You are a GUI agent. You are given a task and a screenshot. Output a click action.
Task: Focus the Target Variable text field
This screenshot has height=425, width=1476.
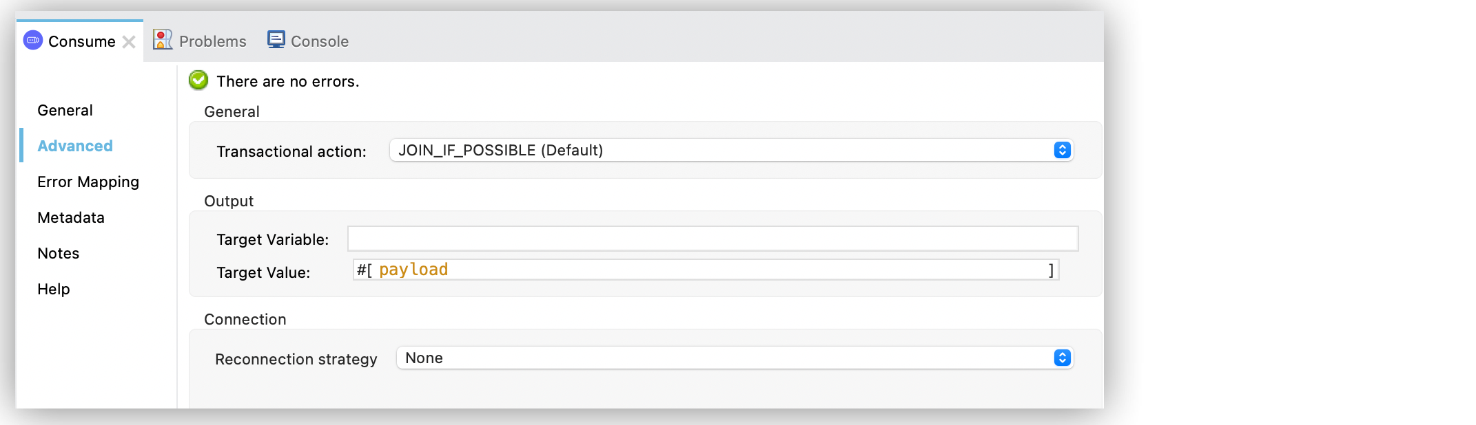(x=713, y=239)
